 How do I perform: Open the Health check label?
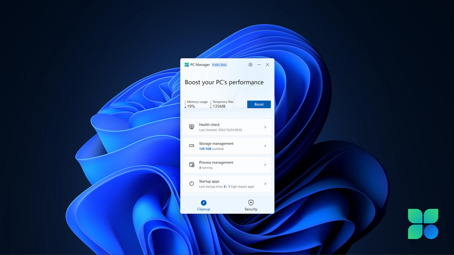(209, 125)
